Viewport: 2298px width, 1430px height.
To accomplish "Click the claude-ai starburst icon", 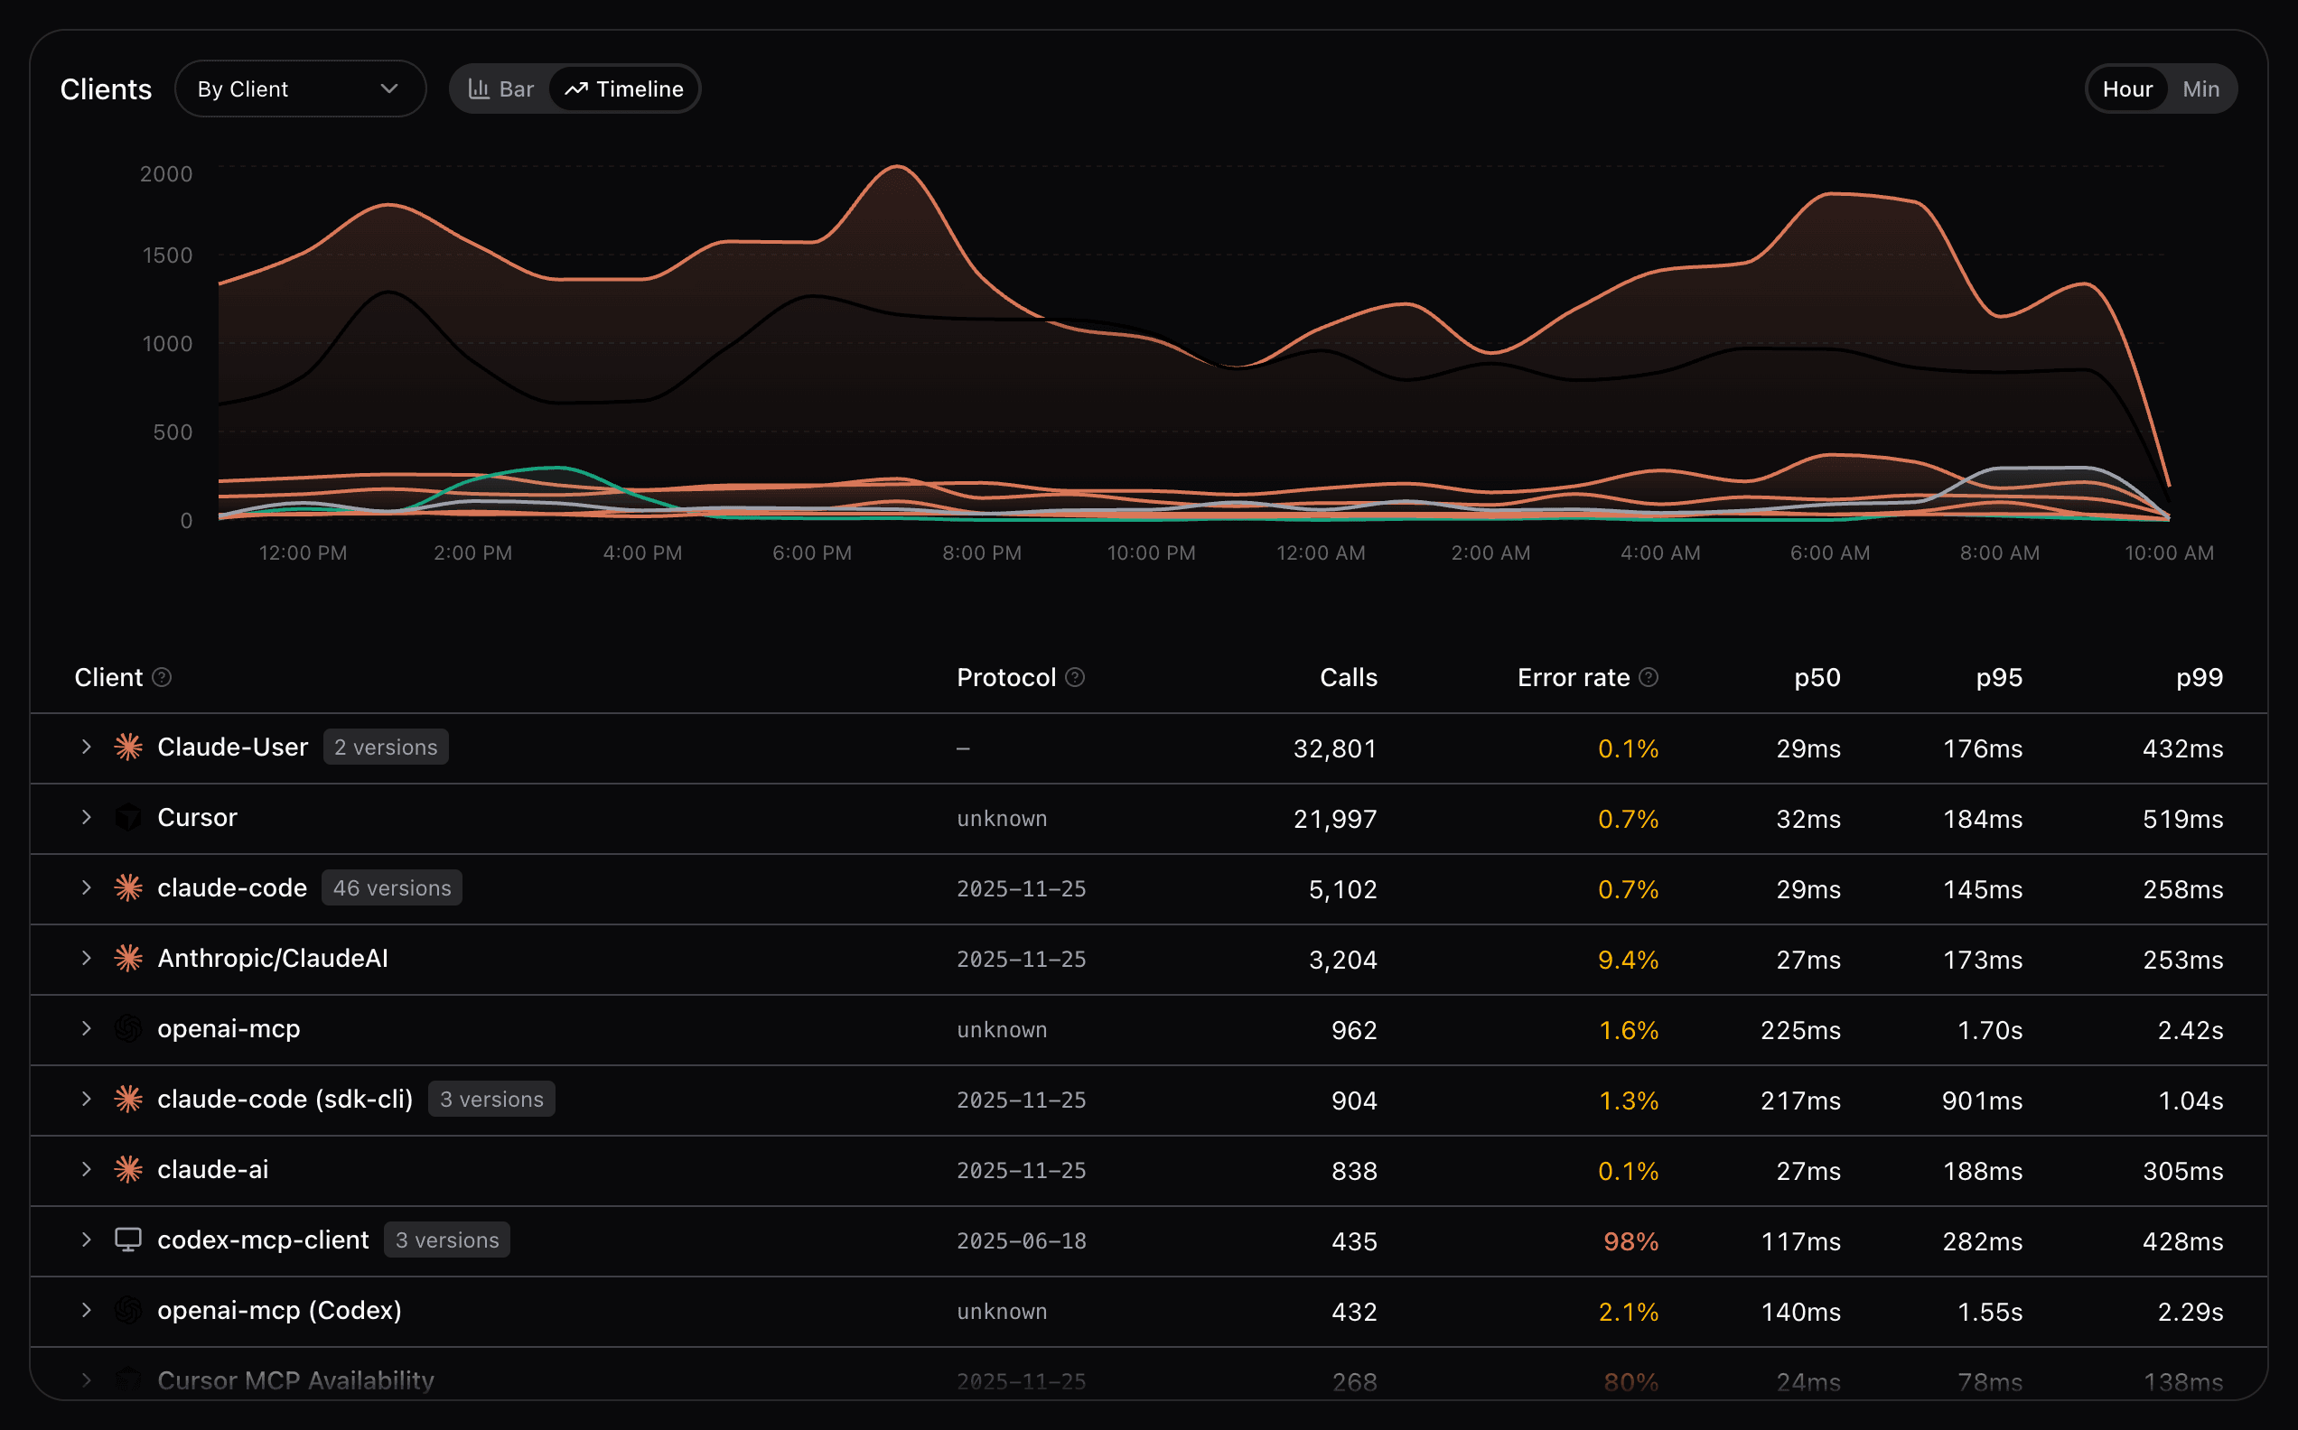I will [127, 1170].
